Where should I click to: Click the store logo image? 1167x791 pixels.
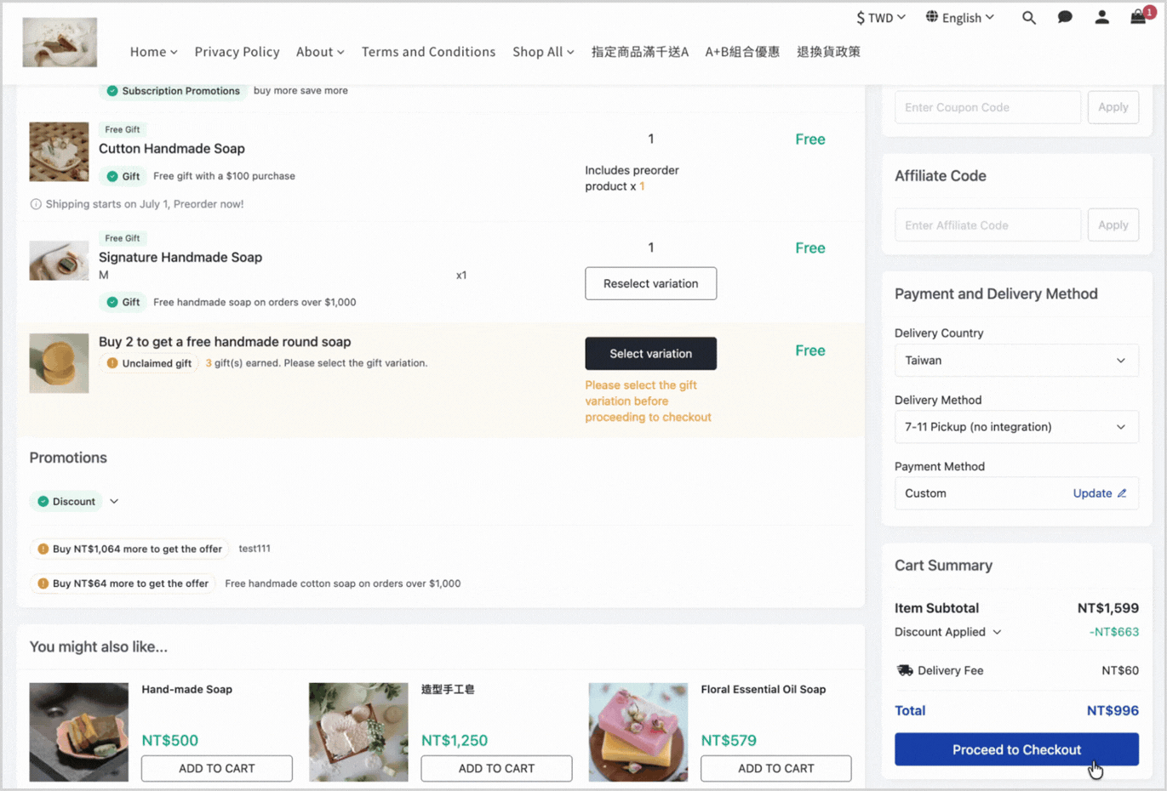pos(60,42)
